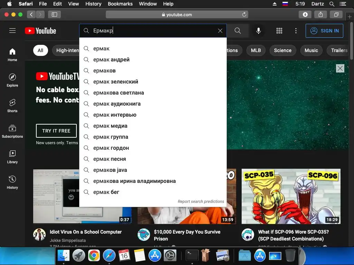354x265 pixels.
Task: Go to Home in the sidebar
Action: (x=12, y=55)
